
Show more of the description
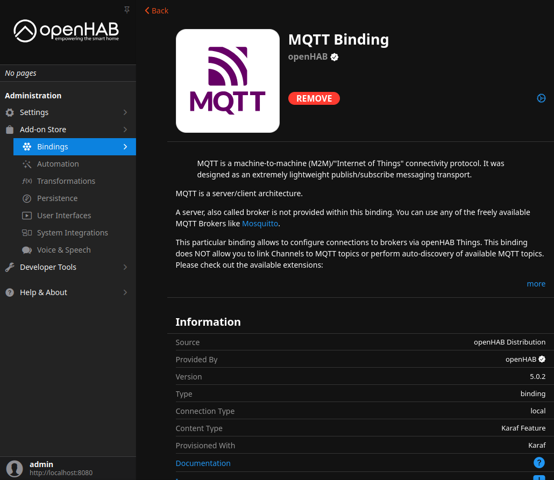[536, 284]
